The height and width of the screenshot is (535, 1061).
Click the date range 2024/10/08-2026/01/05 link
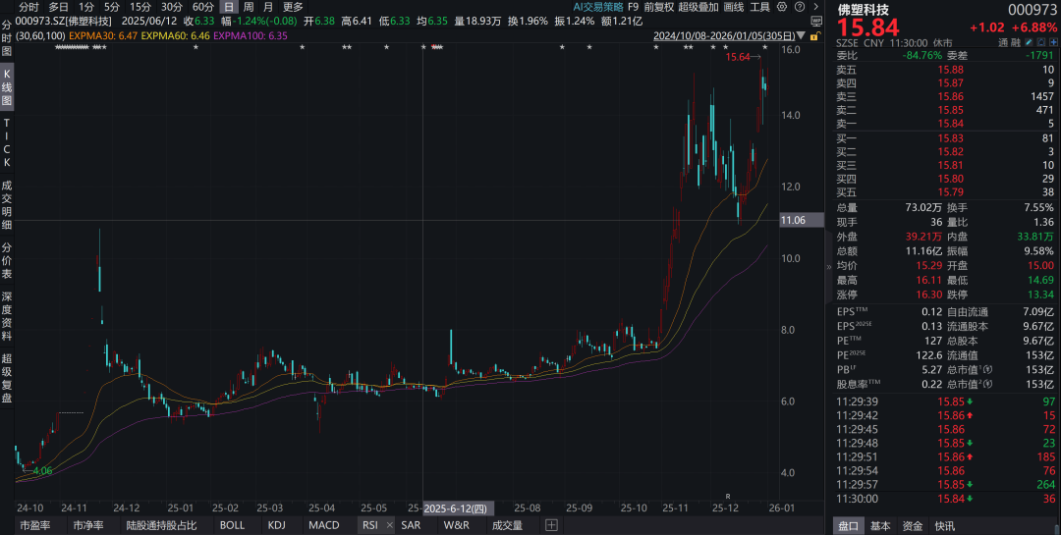pos(724,36)
